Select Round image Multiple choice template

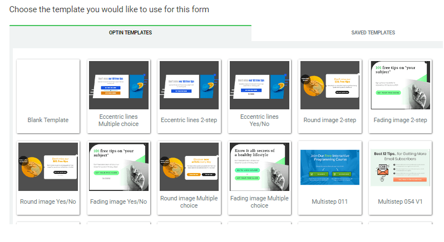click(x=189, y=167)
